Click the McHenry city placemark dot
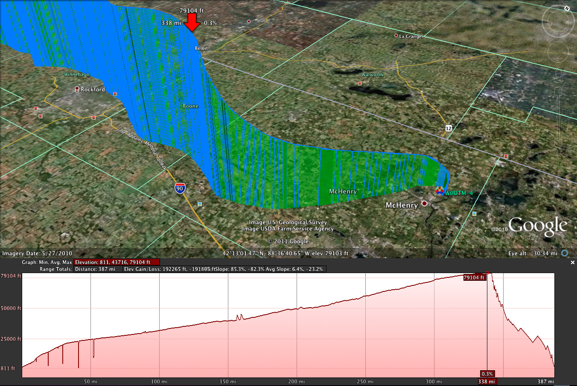Image resolution: width=577 pixels, height=386 pixels. [424, 204]
